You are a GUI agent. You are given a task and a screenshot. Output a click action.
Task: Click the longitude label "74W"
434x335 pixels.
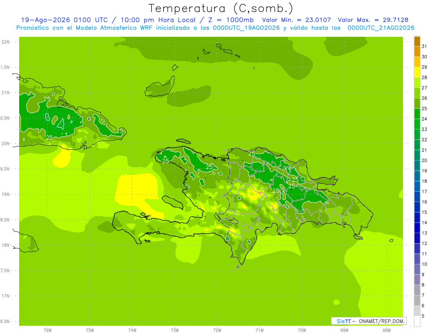(x=132, y=330)
